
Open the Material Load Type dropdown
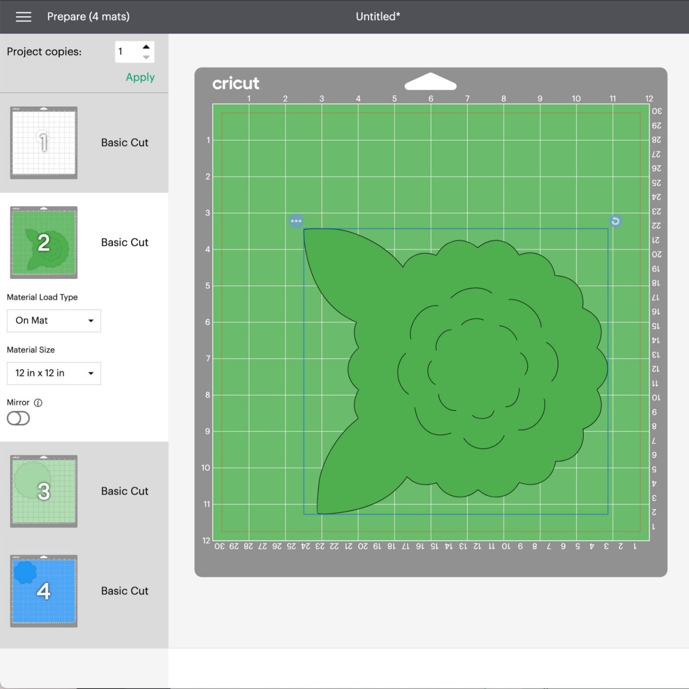click(54, 321)
